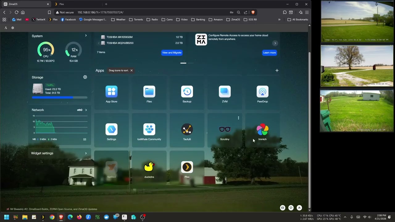Viewport: 395px width, 222px height.
Task: Open the Plex app tile
Action: pyautogui.click(x=187, y=167)
